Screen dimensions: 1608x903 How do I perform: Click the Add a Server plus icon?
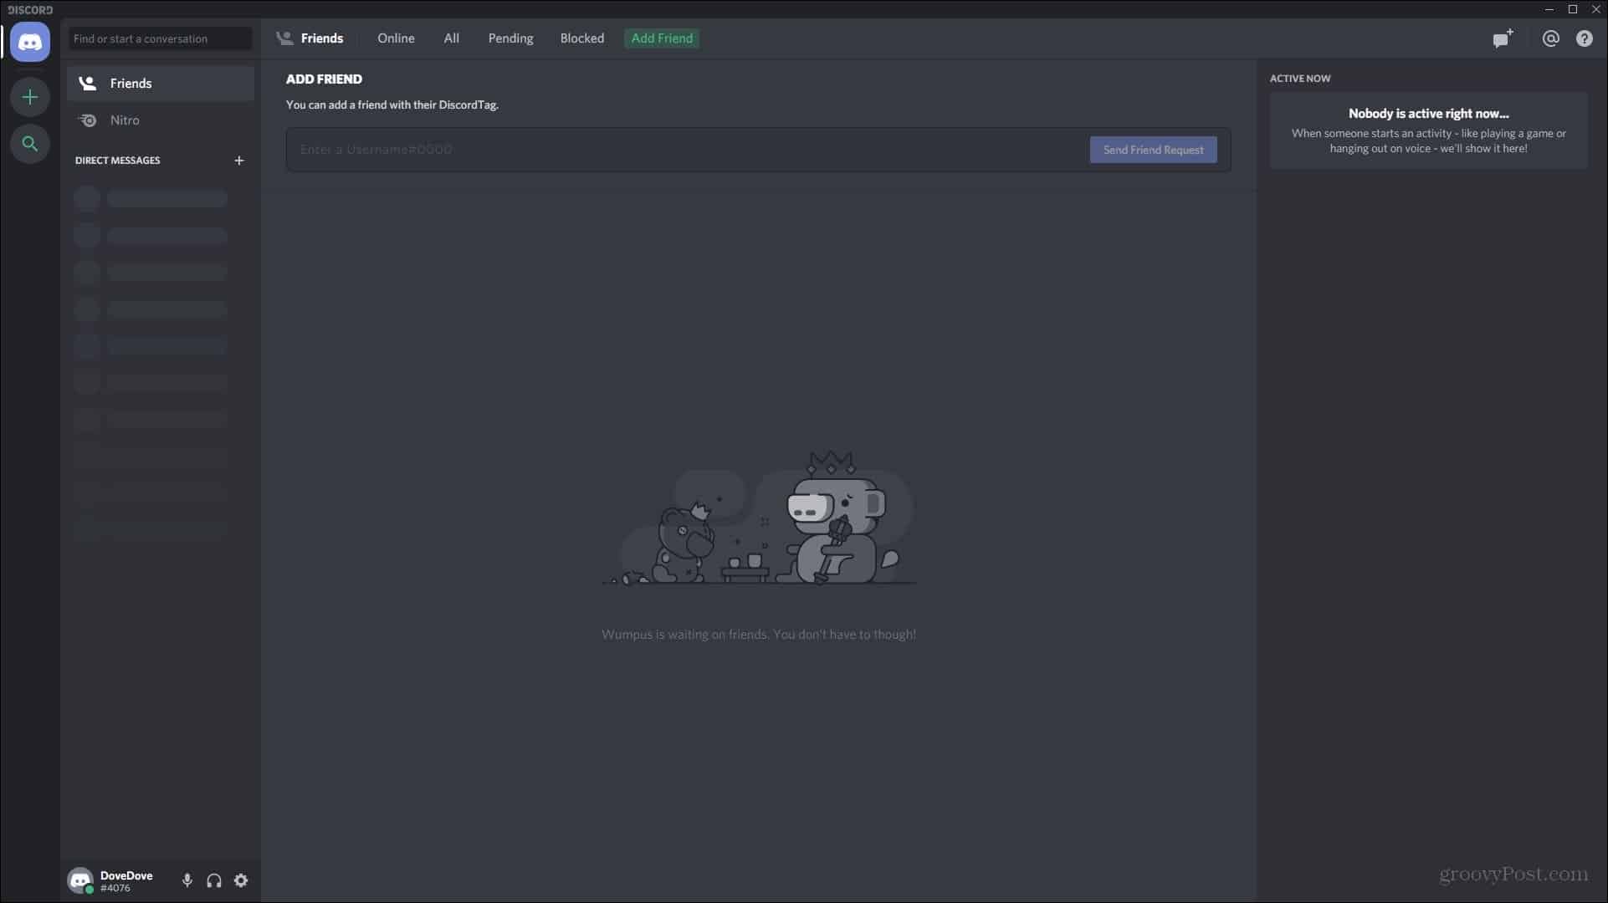[30, 97]
